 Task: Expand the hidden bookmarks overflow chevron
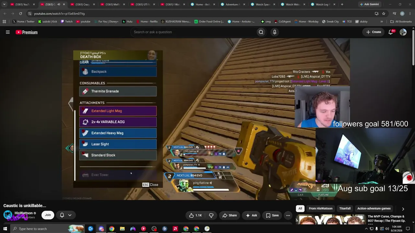pyautogui.click(x=382, y=22)
